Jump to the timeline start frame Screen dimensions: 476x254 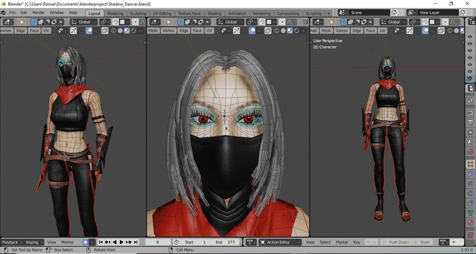point(101,242)
